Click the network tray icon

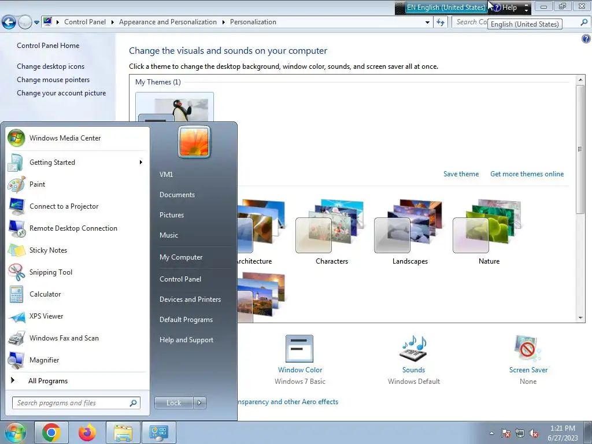[520, 434]
